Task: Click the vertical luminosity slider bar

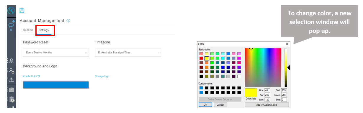Action: (x=286, y=67)
